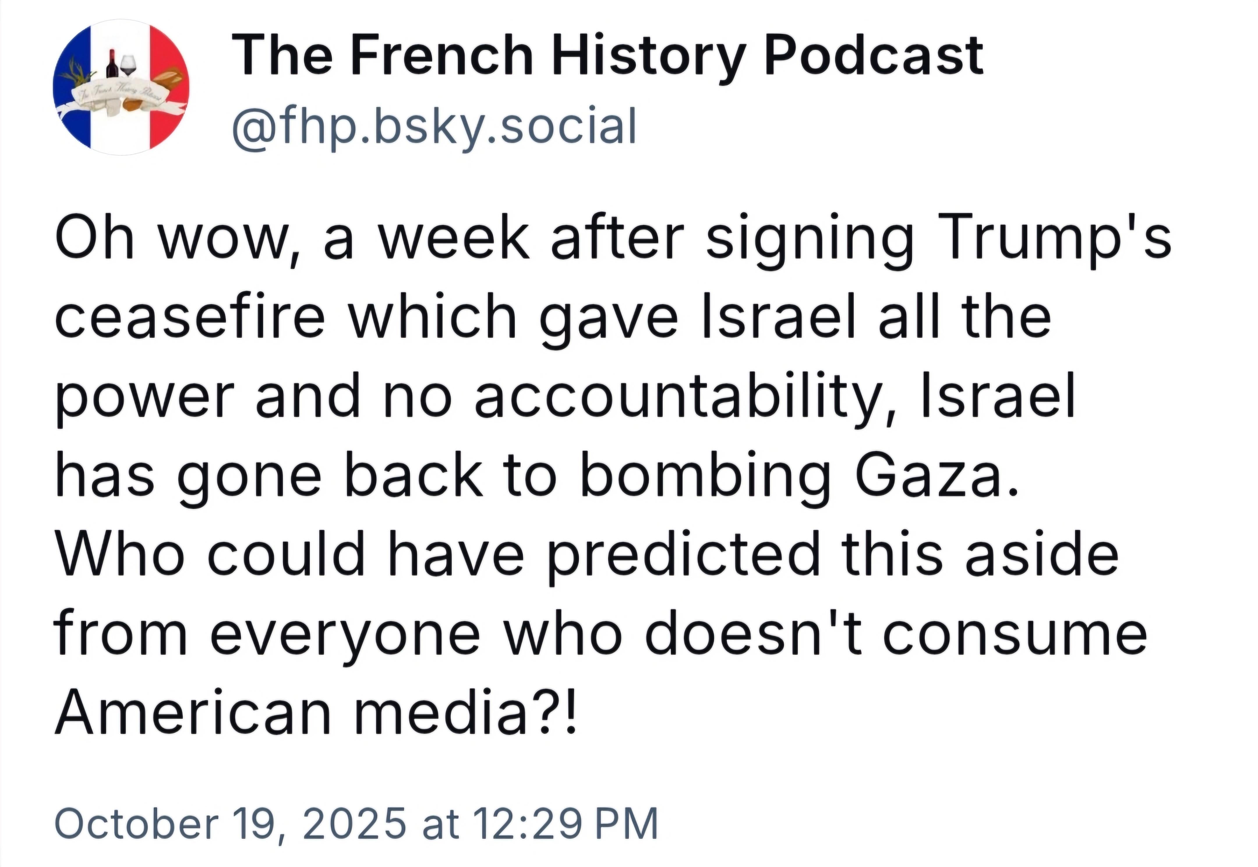Open The French History Podcast profile name
The width and height of the screenshot is (1258, 867).
coord(607,55)
